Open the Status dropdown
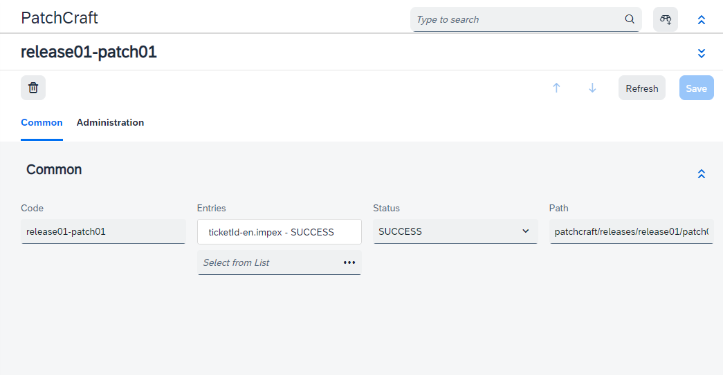The height and width of the screenshot is (375, 723). tap(455, 231)
